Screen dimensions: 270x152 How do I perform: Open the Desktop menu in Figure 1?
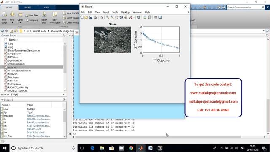tap(125, 12)
